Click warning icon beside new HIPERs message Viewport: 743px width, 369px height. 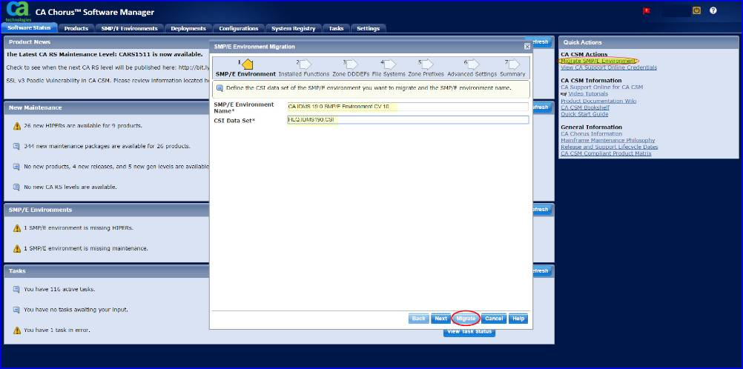click(16, 126)
